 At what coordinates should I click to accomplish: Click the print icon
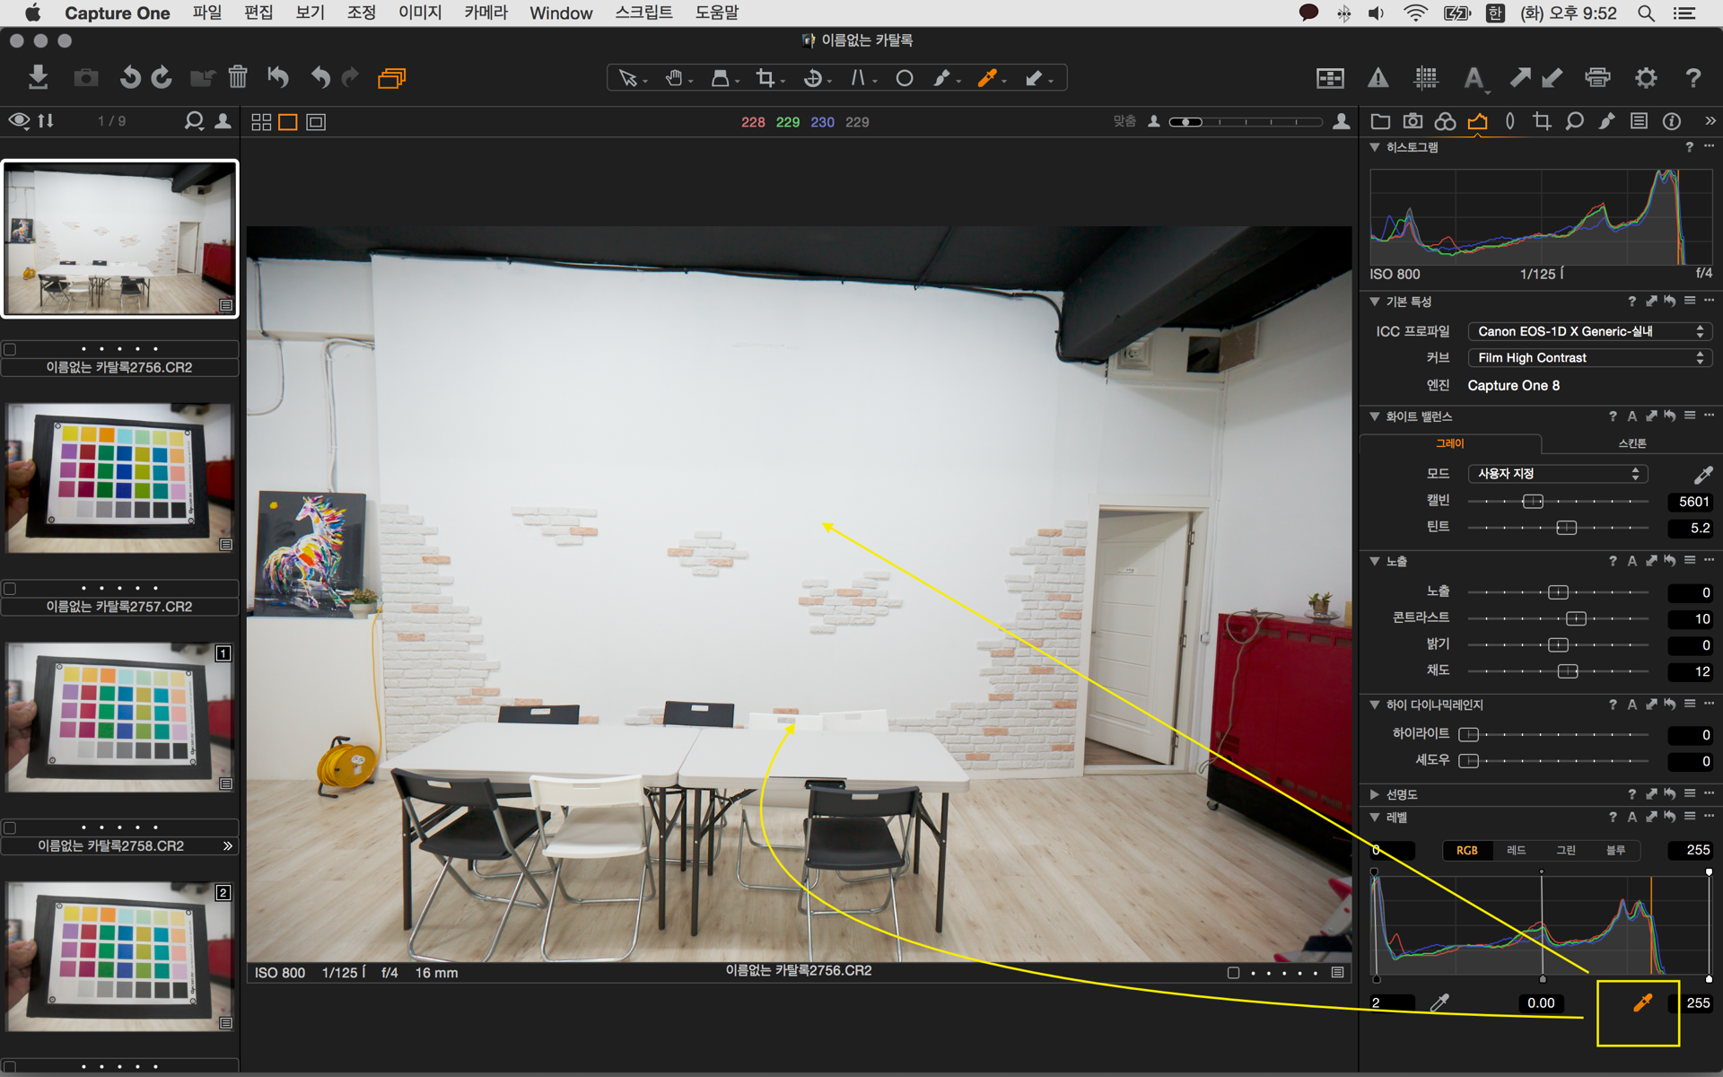coord(1597,78)
